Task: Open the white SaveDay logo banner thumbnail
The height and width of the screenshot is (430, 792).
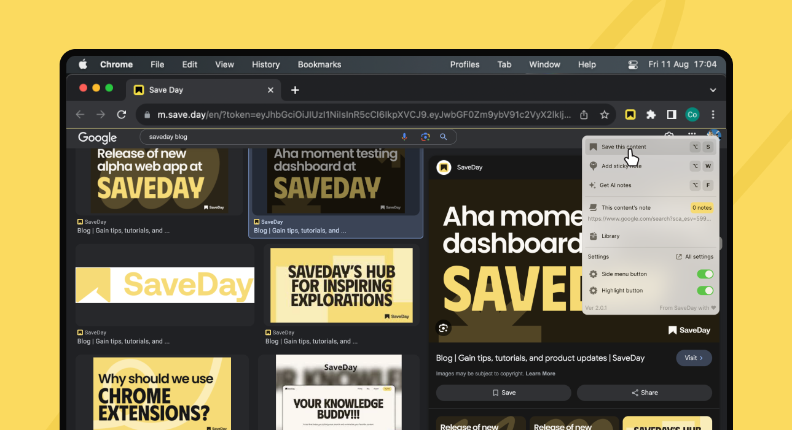Action: click(x=165, y=285)
